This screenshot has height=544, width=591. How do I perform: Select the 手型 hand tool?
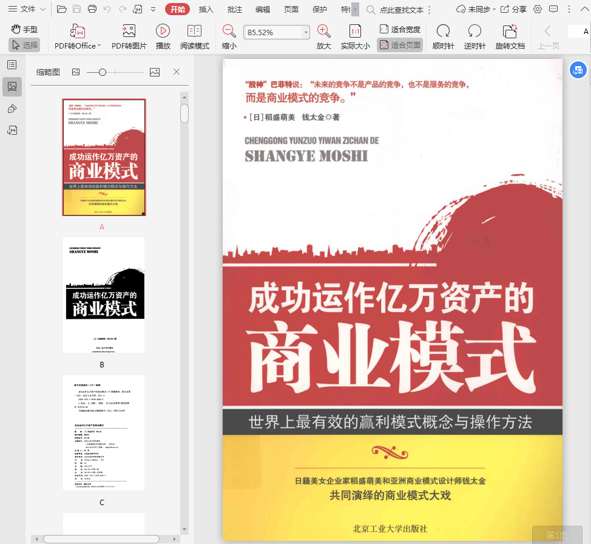click(24, 29)
